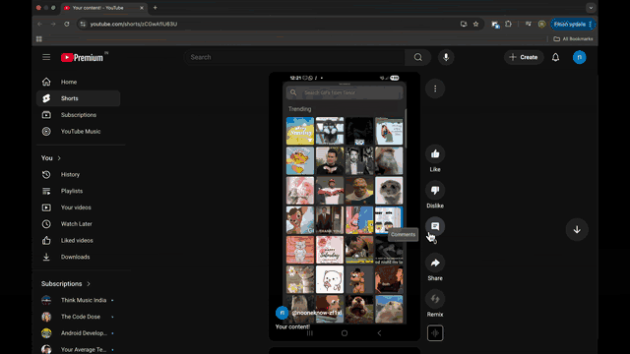
Task: Open the Short's channel avatar
Action: [283, 313]
